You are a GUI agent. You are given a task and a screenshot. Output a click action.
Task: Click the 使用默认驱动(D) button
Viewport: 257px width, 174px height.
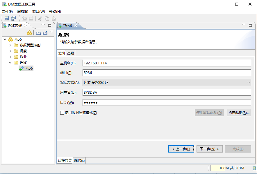pos(209,113)
